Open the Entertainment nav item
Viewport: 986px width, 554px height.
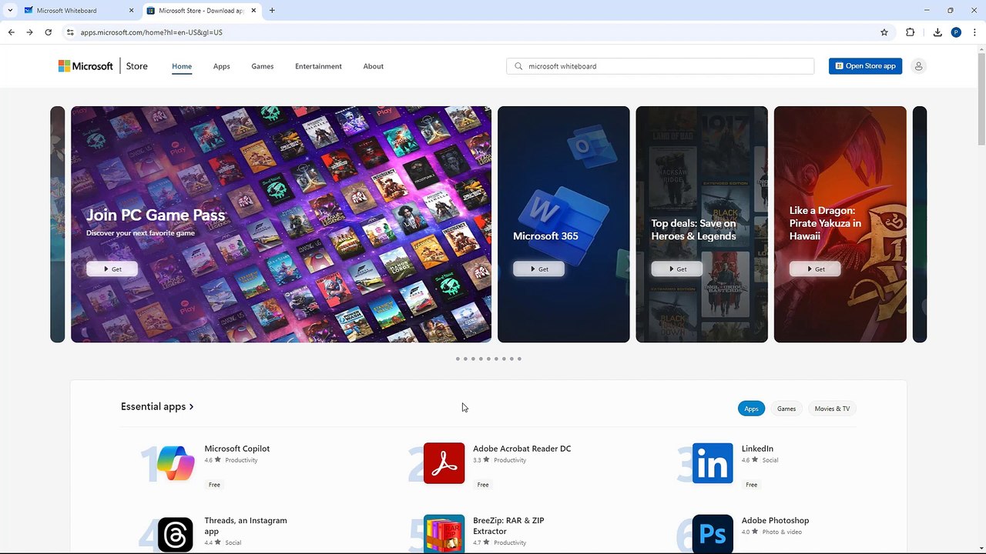point(318,66)
